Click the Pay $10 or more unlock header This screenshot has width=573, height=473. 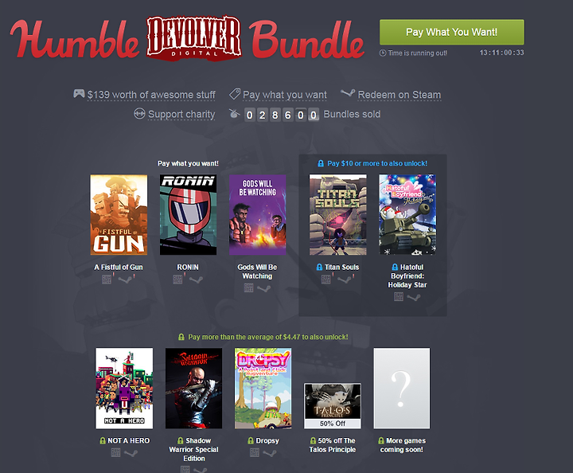point(372,163)
